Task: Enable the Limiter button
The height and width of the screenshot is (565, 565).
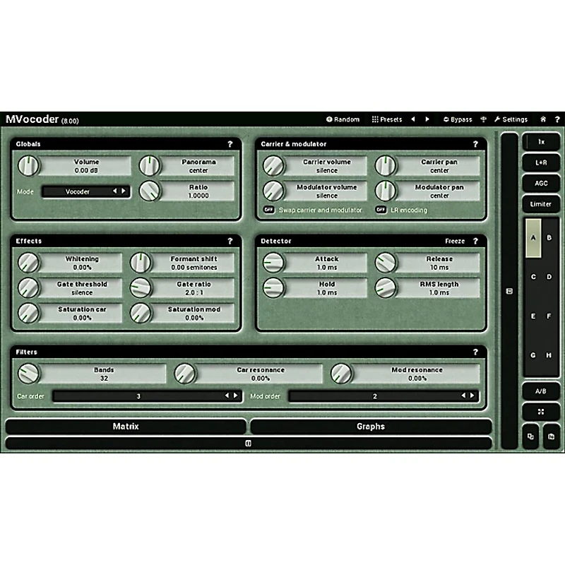Action: pos(540,204)
